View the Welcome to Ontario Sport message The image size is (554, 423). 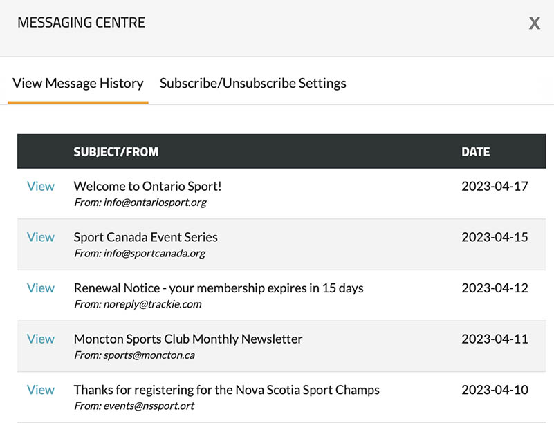[40, 186]
